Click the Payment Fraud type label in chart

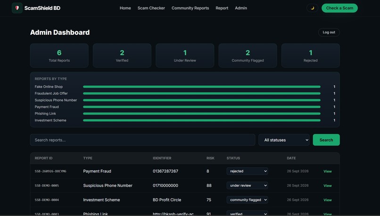coord(47,107)
